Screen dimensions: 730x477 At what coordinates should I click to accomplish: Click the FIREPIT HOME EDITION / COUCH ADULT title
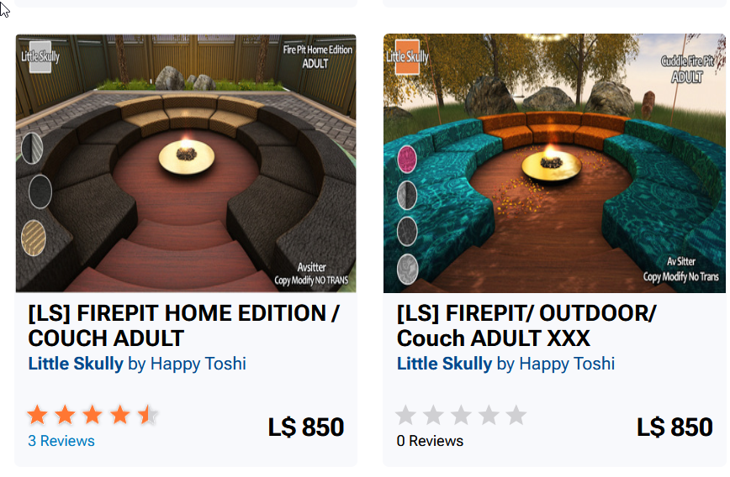coord(184,326)
